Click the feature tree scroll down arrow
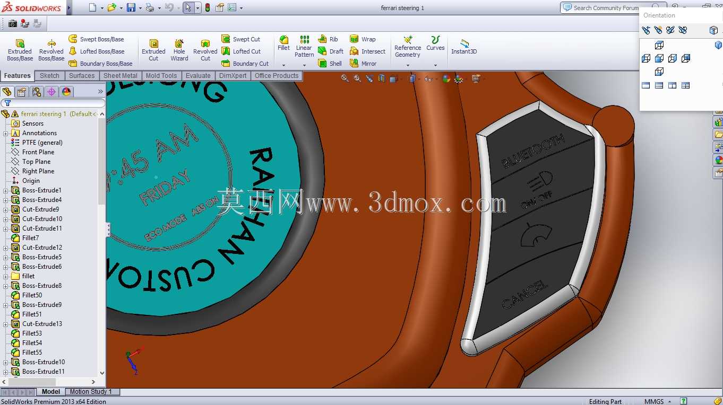The image size is (723, 405). 101,373
